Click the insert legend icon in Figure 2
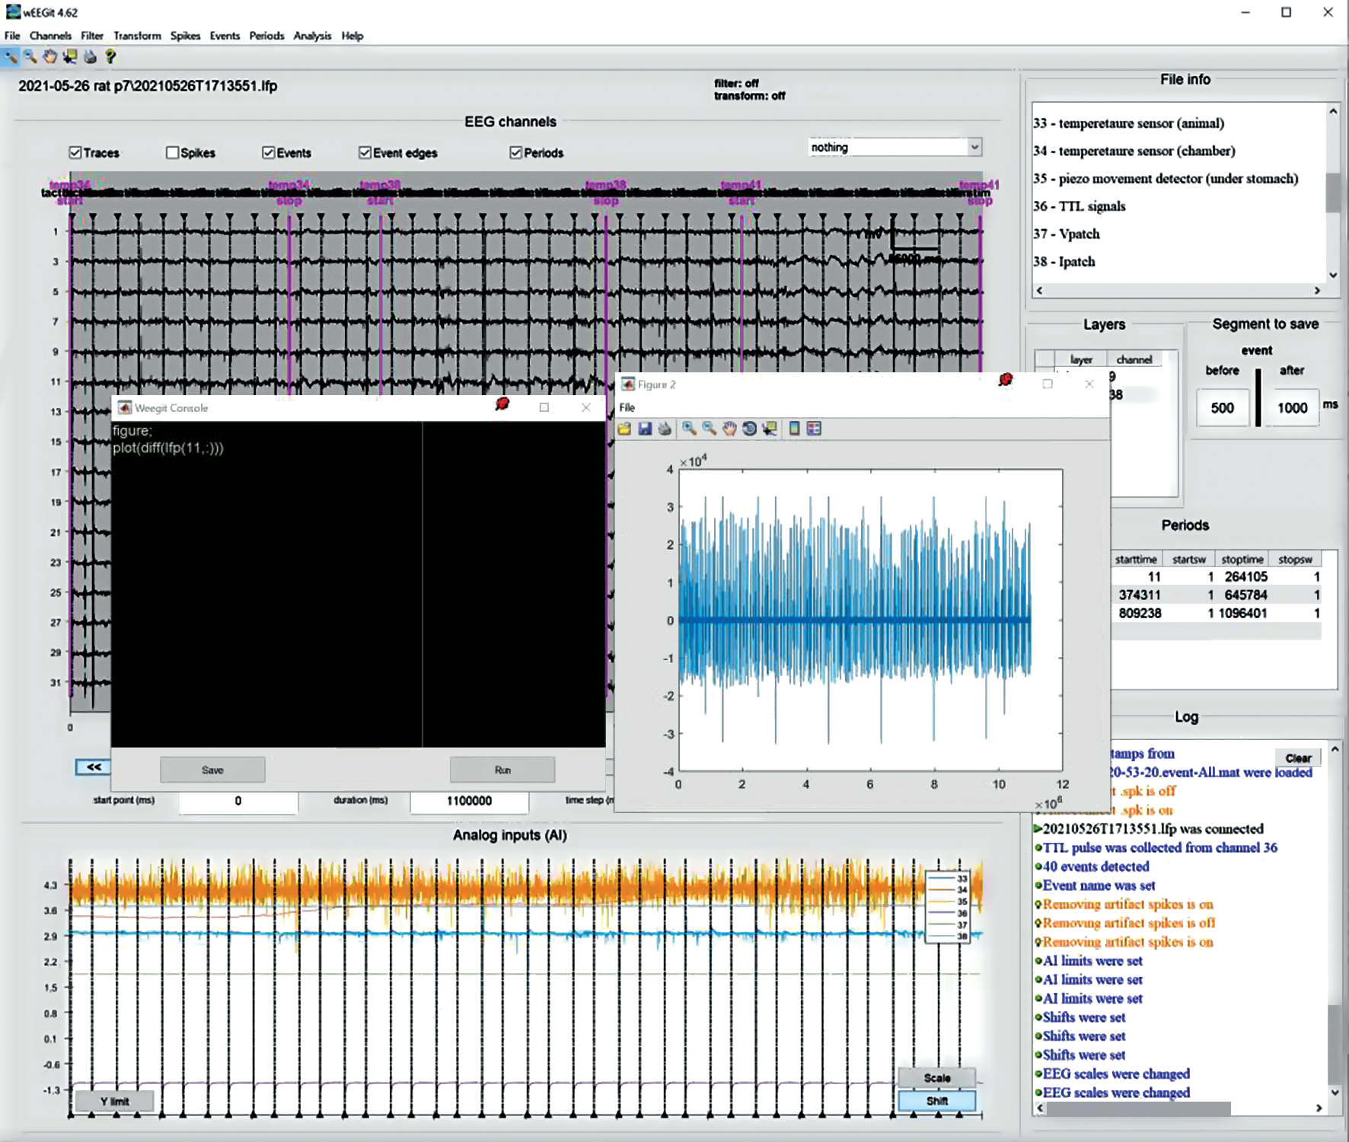Image resolution: width=1349 pixels, height=1142 pixels. pos(814,429)
